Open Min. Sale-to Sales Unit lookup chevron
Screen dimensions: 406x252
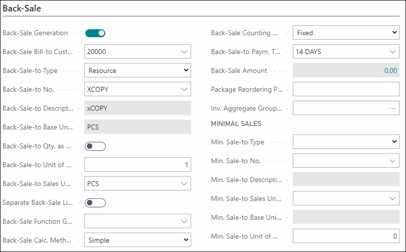tap(393, 198)
